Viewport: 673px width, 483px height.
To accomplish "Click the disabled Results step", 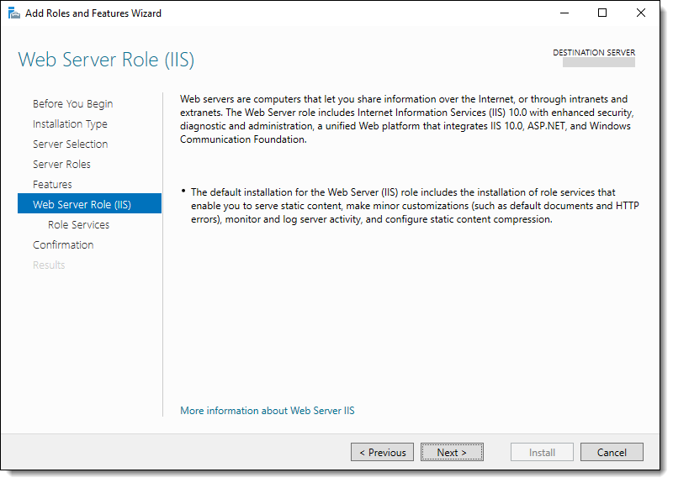I will [49, 265].
